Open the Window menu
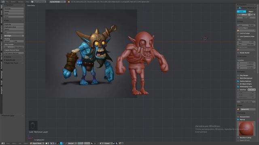This screenshot has height=145, width=259. pyautogui.click(x=21, y=2)
